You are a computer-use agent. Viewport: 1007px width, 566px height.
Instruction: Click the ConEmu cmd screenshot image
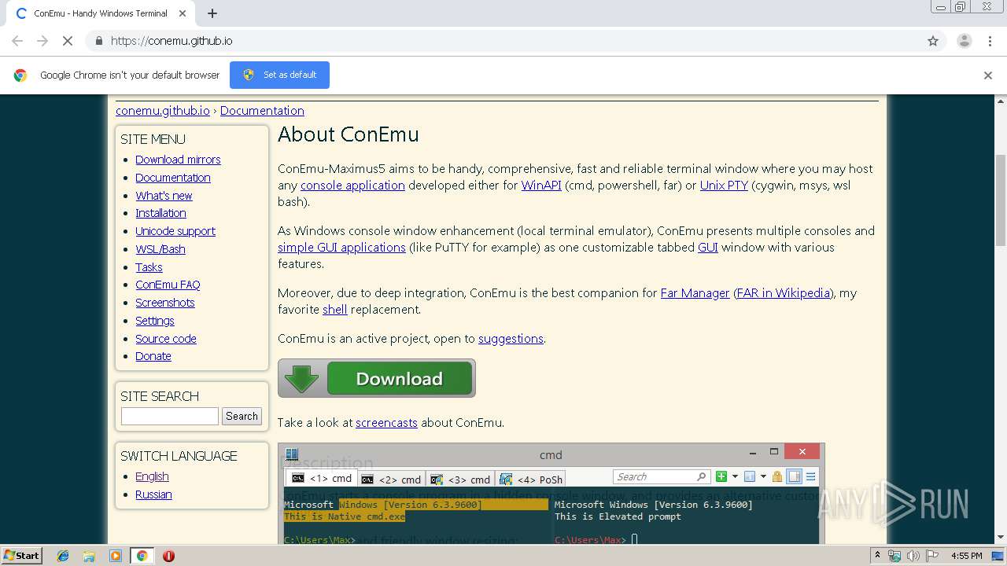click(x=551, y=494)
